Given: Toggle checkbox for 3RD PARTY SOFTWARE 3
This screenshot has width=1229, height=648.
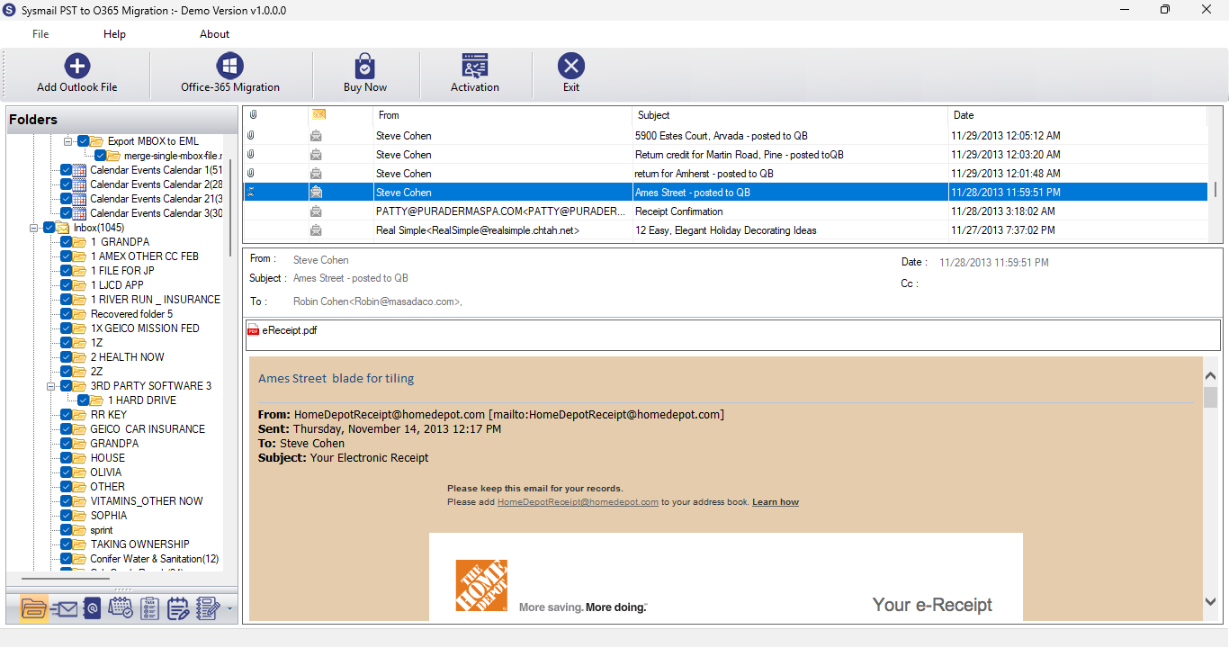Looking at the screenshot, I should tap(67, 386).
